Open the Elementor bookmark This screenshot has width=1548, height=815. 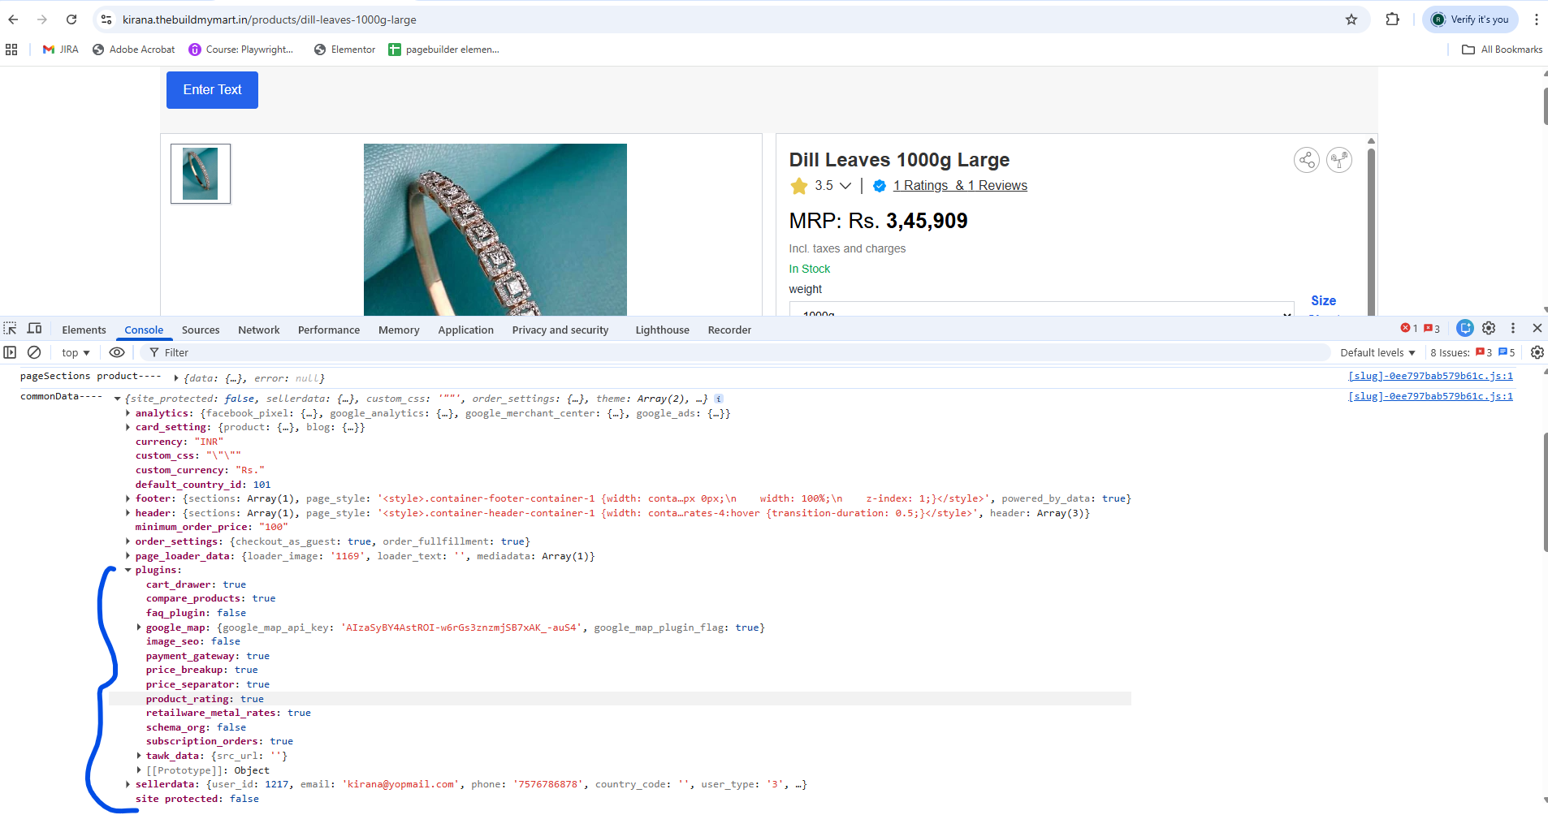(345, 50)
